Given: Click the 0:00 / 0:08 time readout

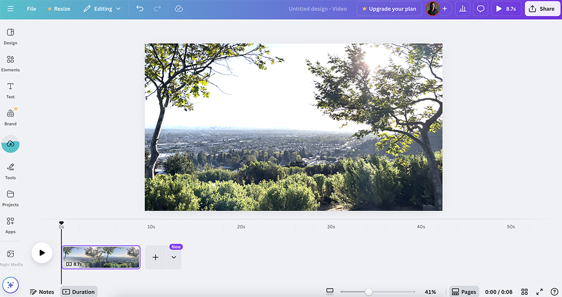Looking at the screenshot, I should pos(498,291).
